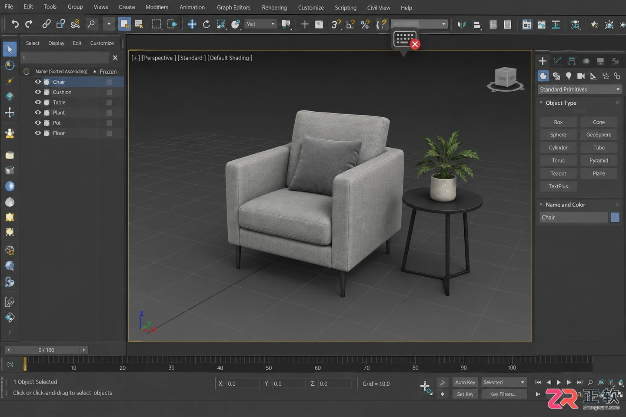Click the ViewCube in the viewport
The image size is (626, 417).
[506, 79]
